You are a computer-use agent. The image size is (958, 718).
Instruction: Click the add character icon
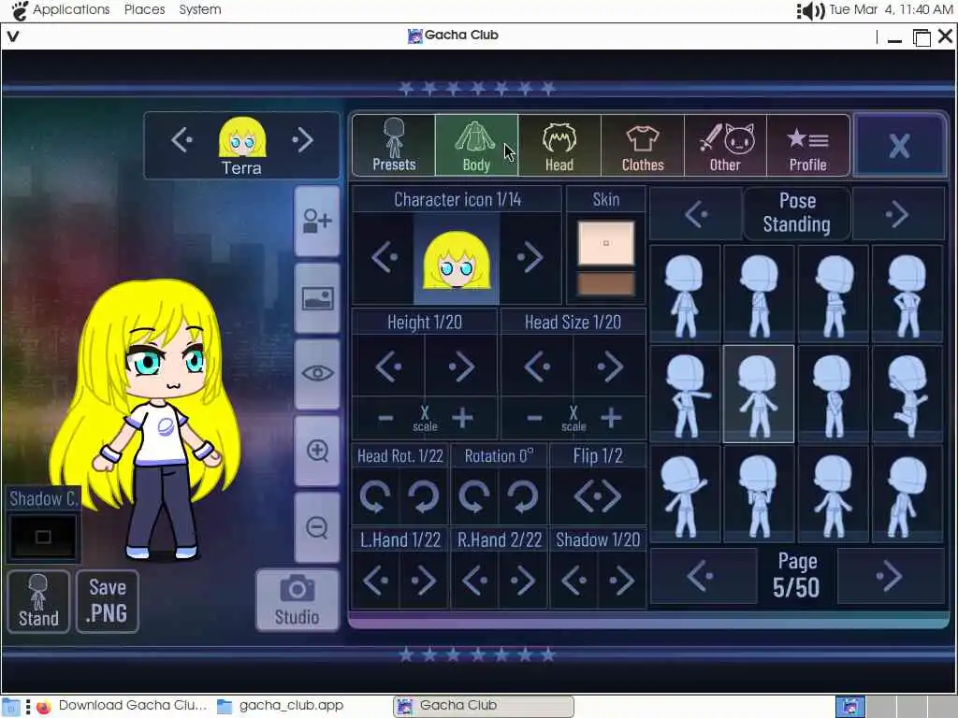317,221
